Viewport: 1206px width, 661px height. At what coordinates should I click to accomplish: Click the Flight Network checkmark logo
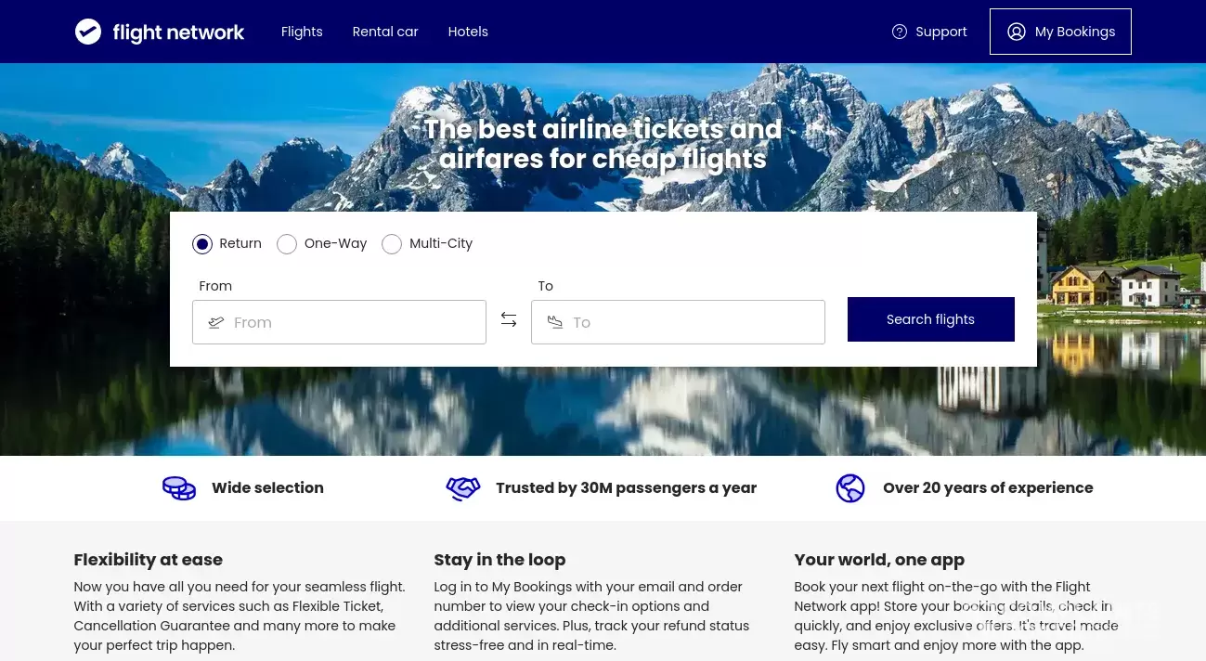click(88, 32)
